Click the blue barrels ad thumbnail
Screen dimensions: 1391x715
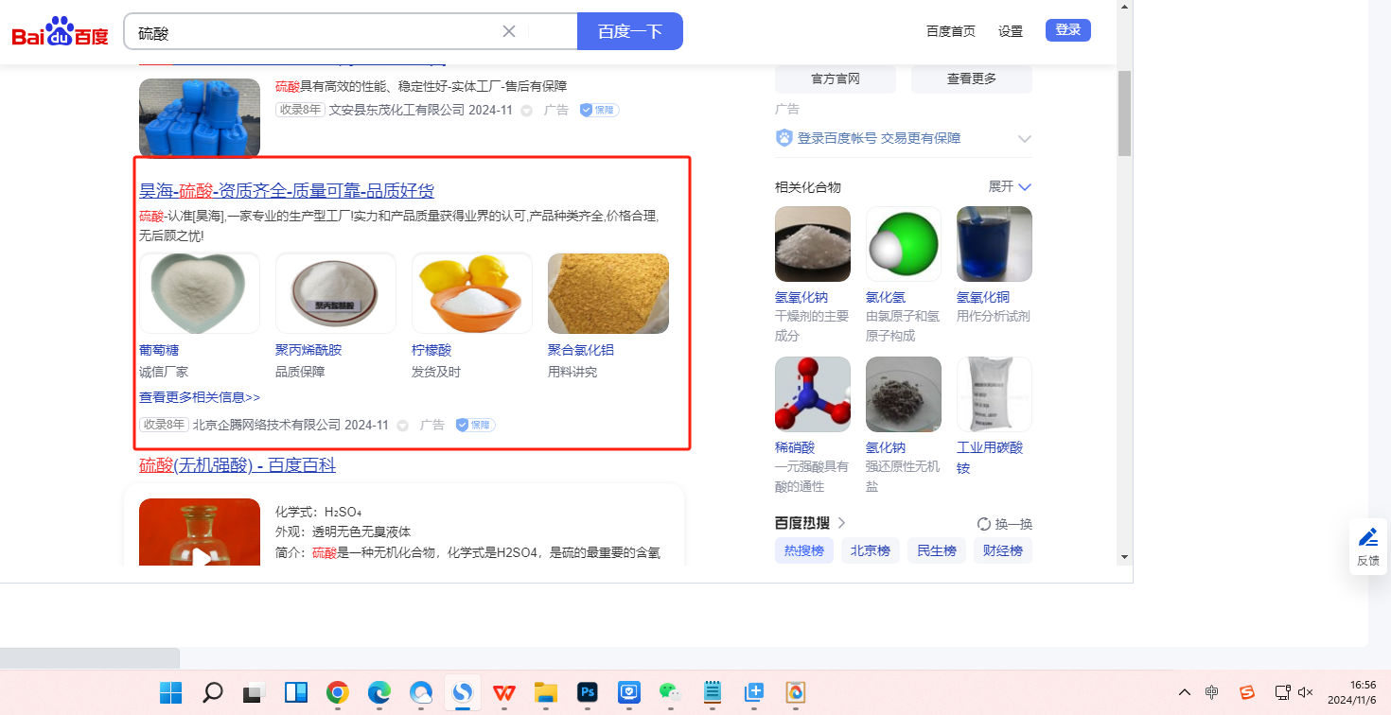[200, 117]
